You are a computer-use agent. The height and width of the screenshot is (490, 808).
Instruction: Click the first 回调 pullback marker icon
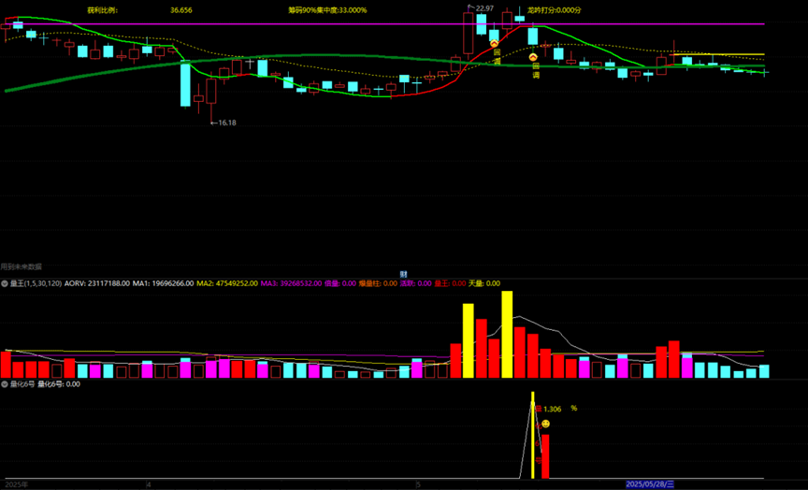[x=494, y=43]
